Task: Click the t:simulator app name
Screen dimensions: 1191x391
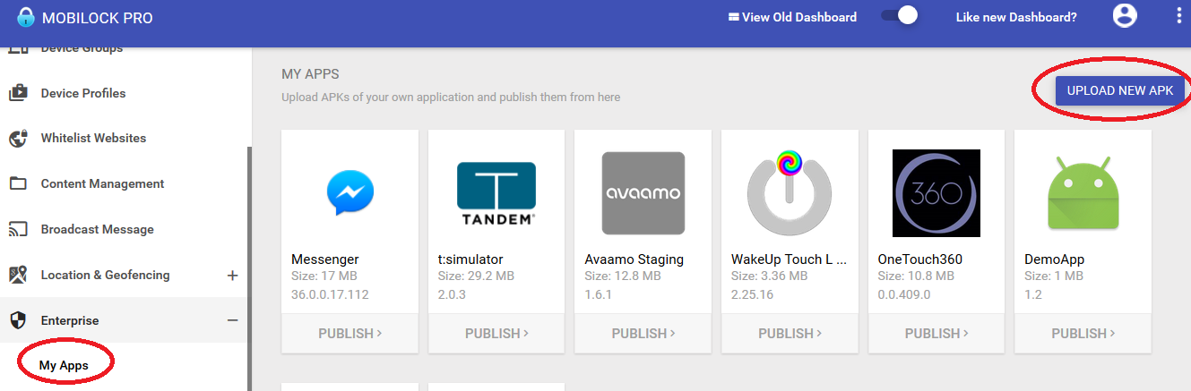Action: pyautogui.click(x=470, y=259)
